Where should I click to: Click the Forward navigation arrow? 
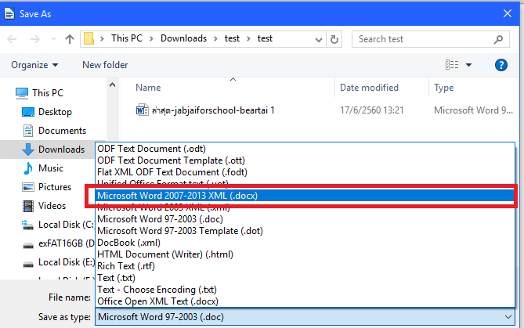pyautogui.click(x=34, y=39)
